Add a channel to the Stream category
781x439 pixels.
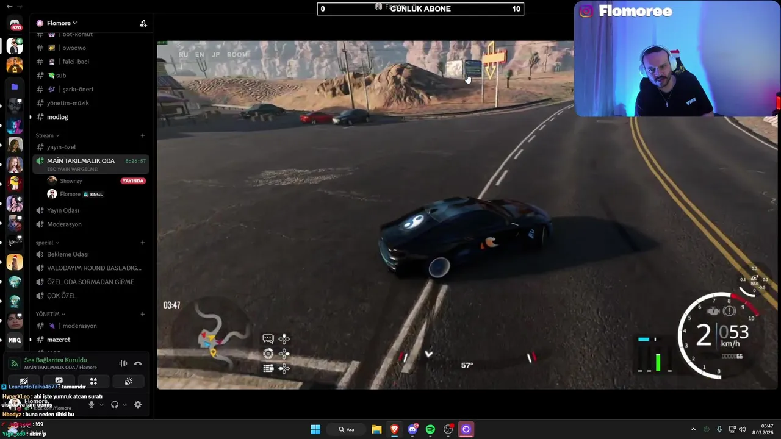[x=143, y=135]
